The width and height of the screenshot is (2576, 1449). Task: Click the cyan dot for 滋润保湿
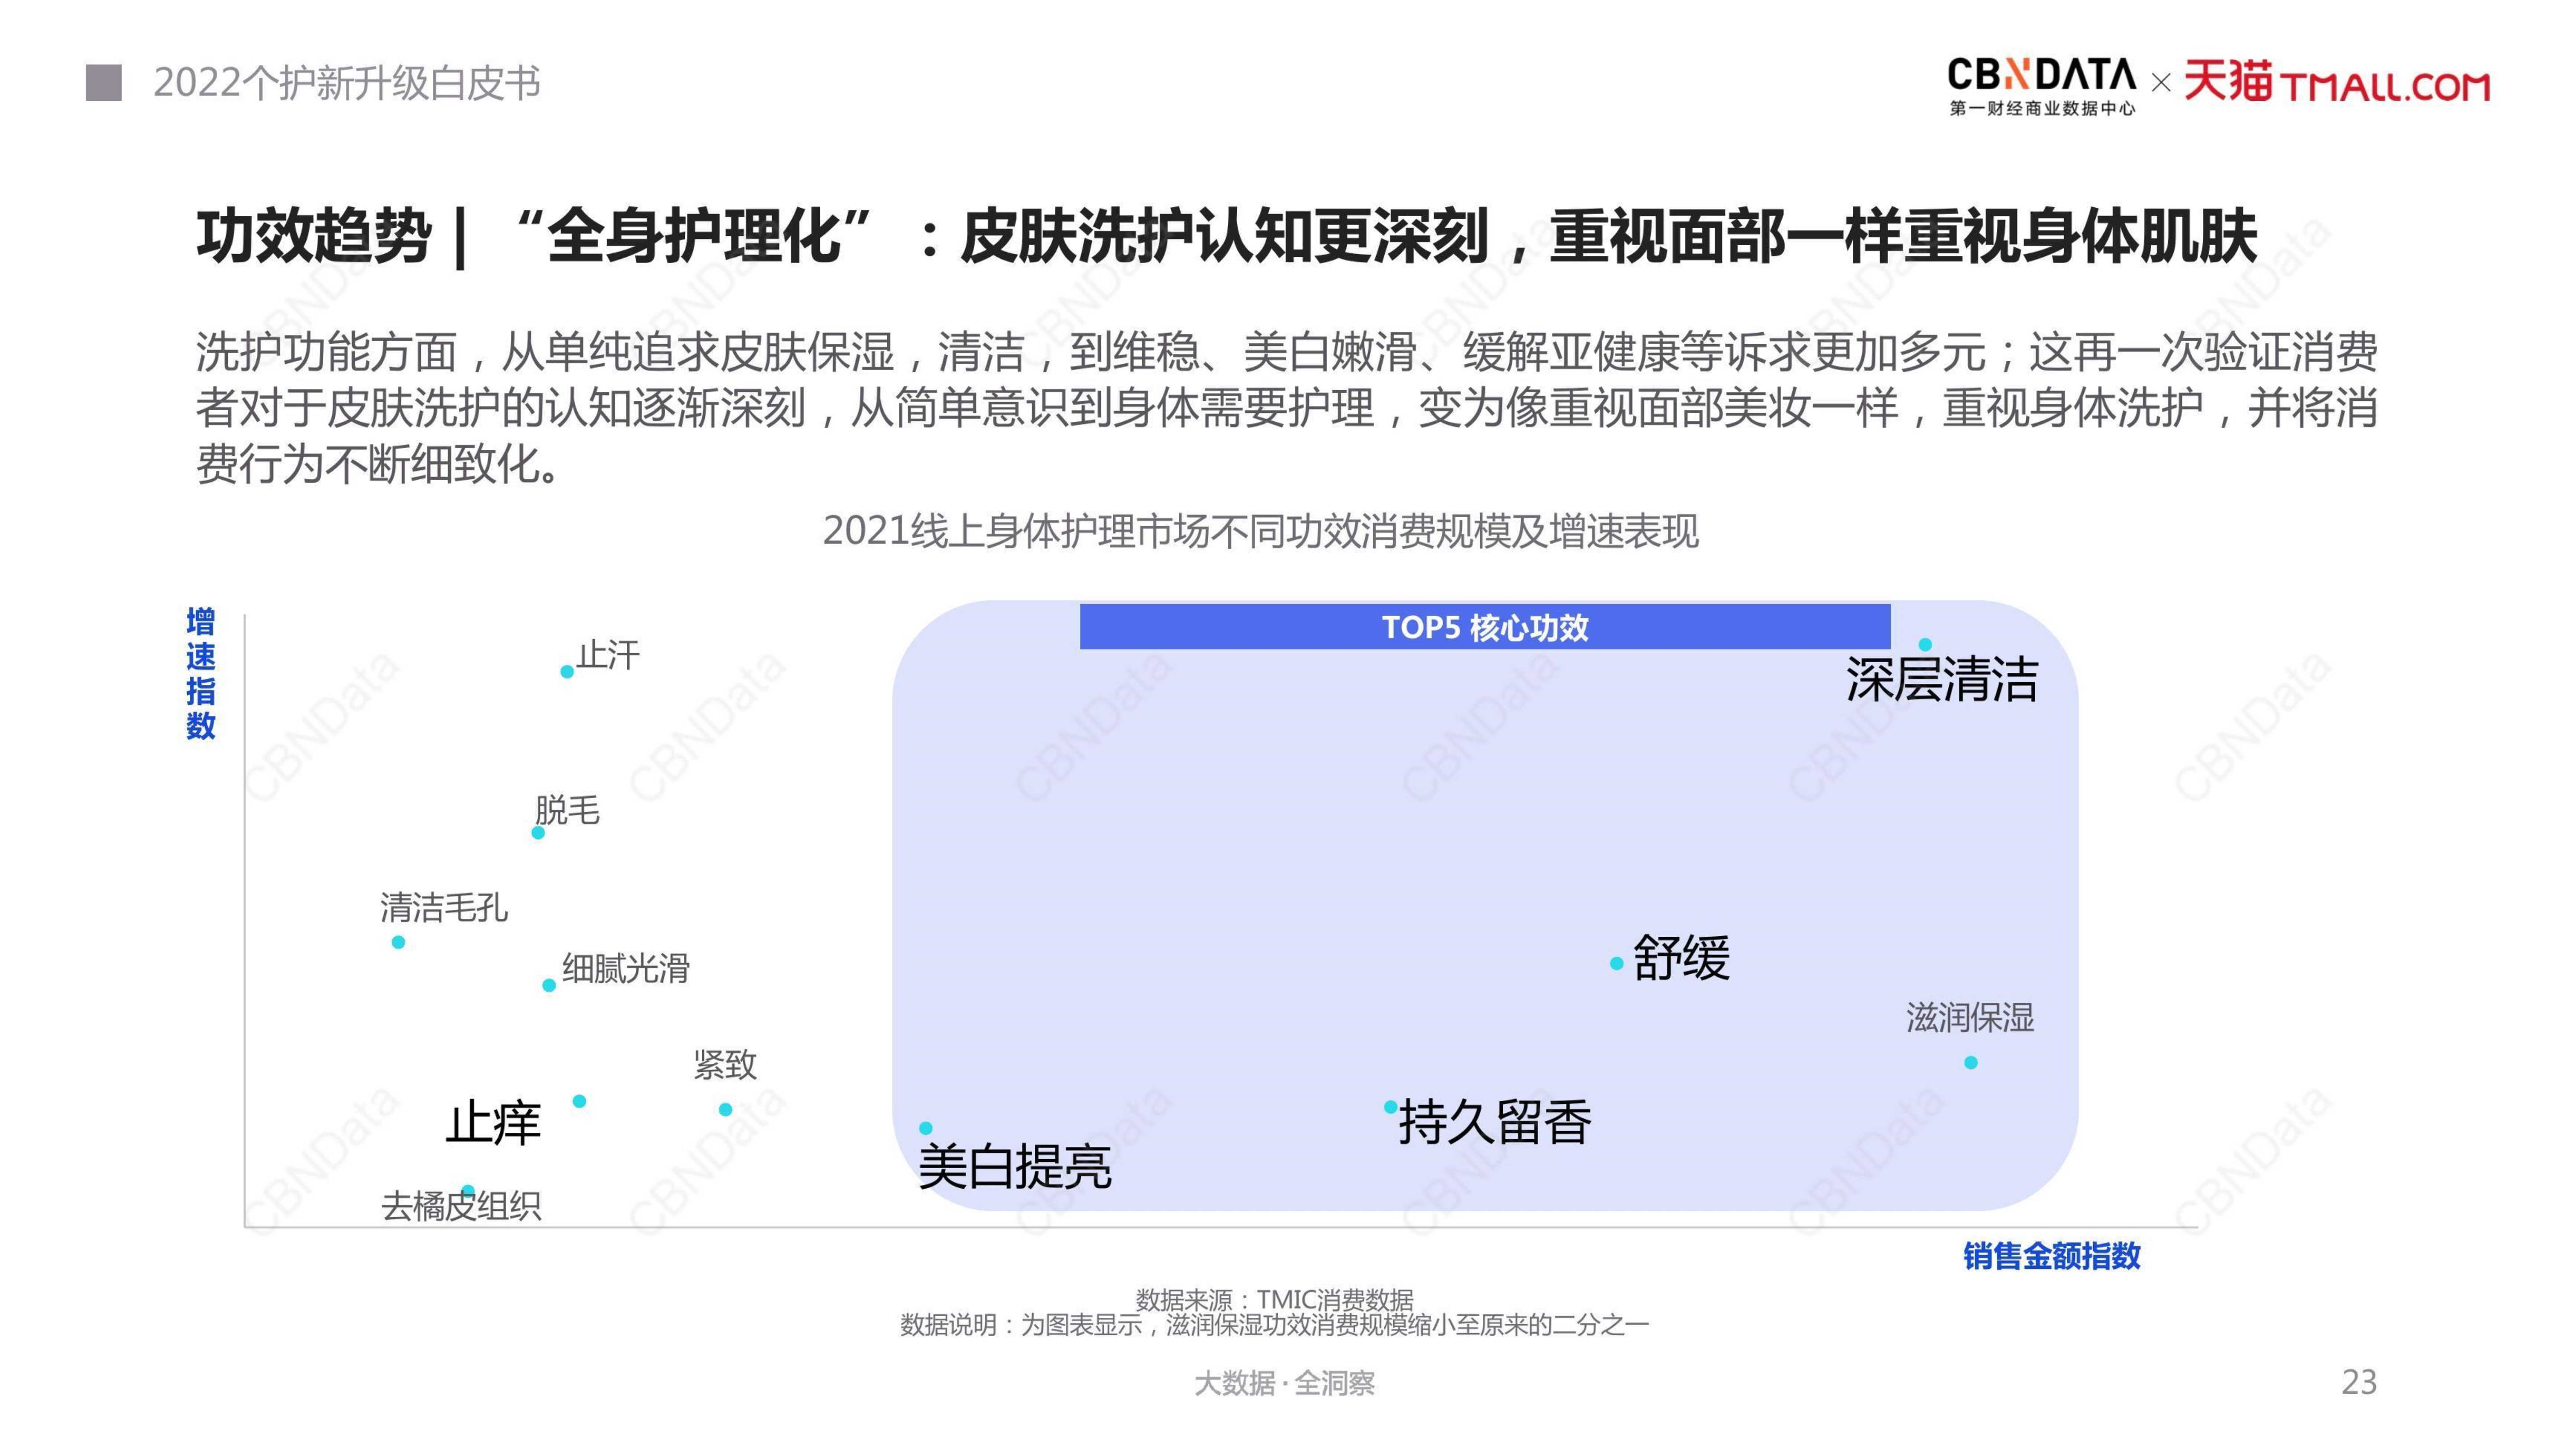click(x=1971, y=1063)
